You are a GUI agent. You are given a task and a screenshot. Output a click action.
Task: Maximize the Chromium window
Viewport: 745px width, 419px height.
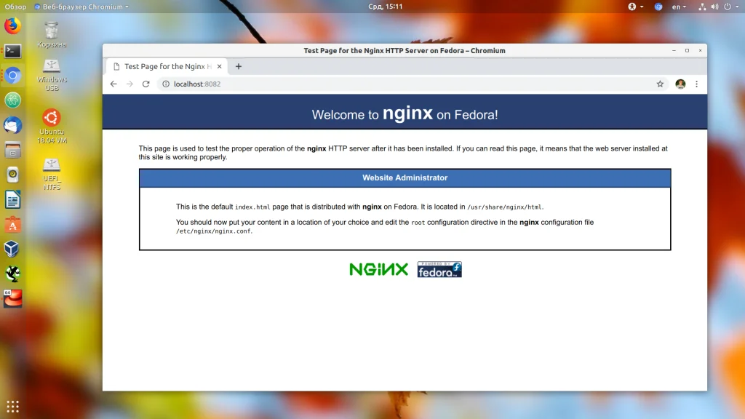click(687, 50)
